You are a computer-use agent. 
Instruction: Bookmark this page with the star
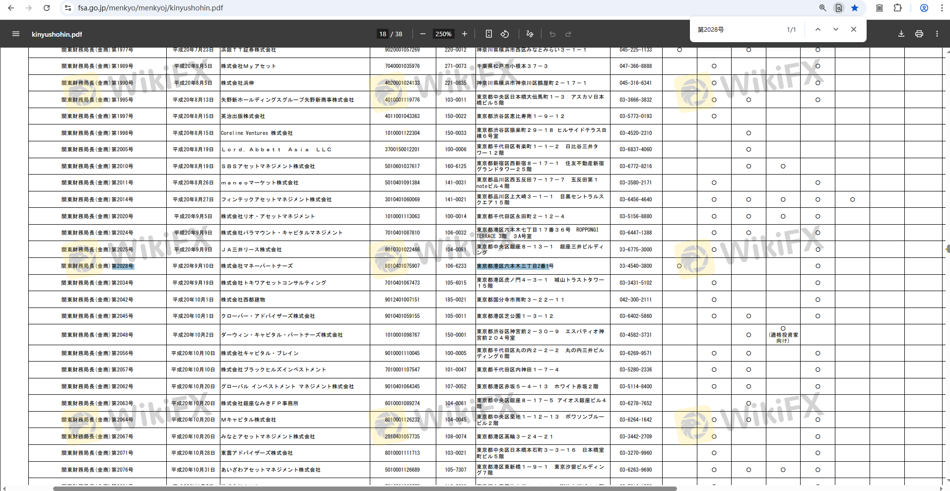tap(855, 8)
